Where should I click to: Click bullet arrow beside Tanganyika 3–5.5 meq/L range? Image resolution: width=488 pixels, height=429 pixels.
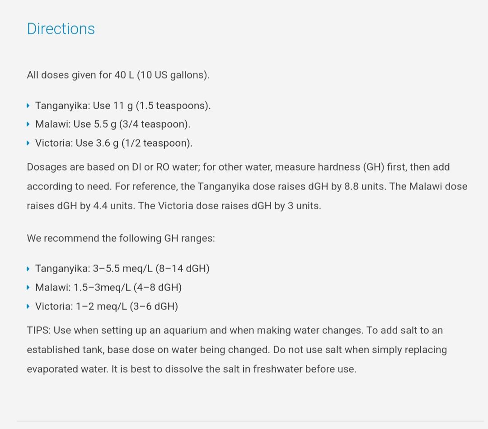28,269
